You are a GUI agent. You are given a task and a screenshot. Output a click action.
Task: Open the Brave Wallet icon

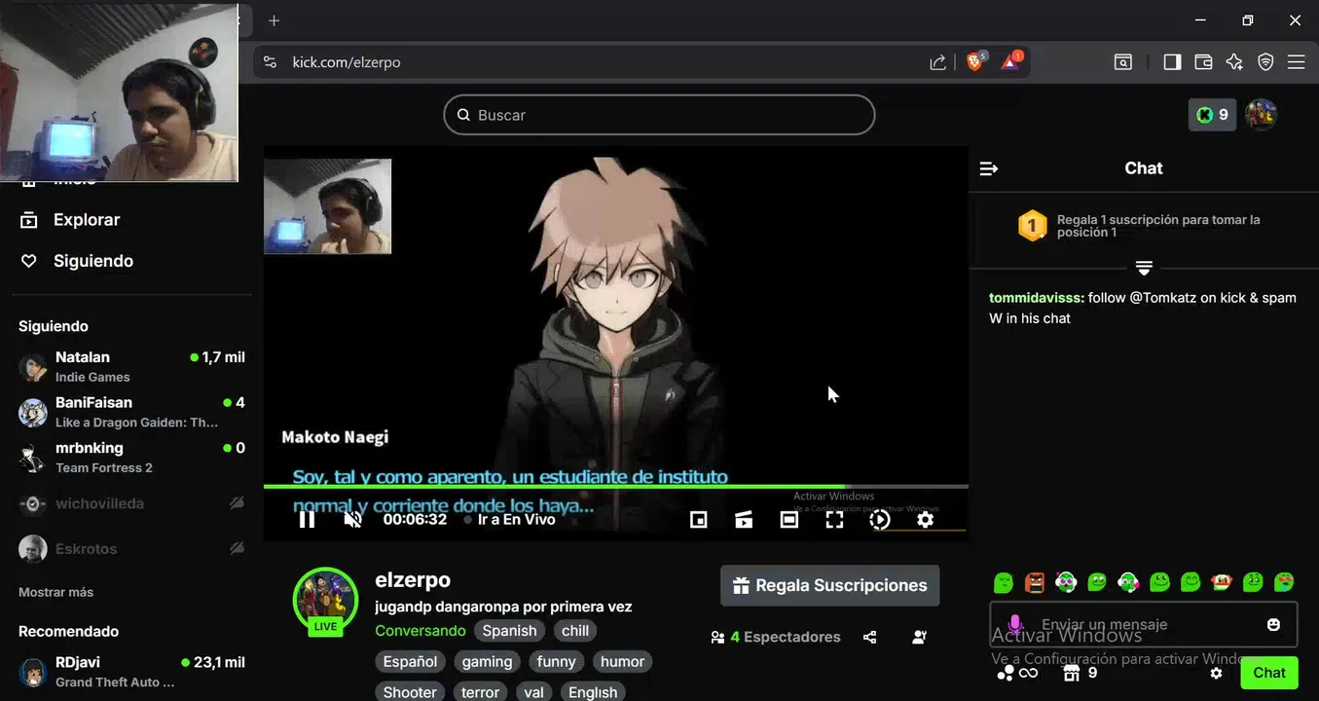point(1203,62)
